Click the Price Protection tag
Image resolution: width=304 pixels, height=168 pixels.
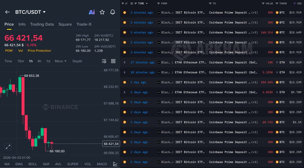39,51
